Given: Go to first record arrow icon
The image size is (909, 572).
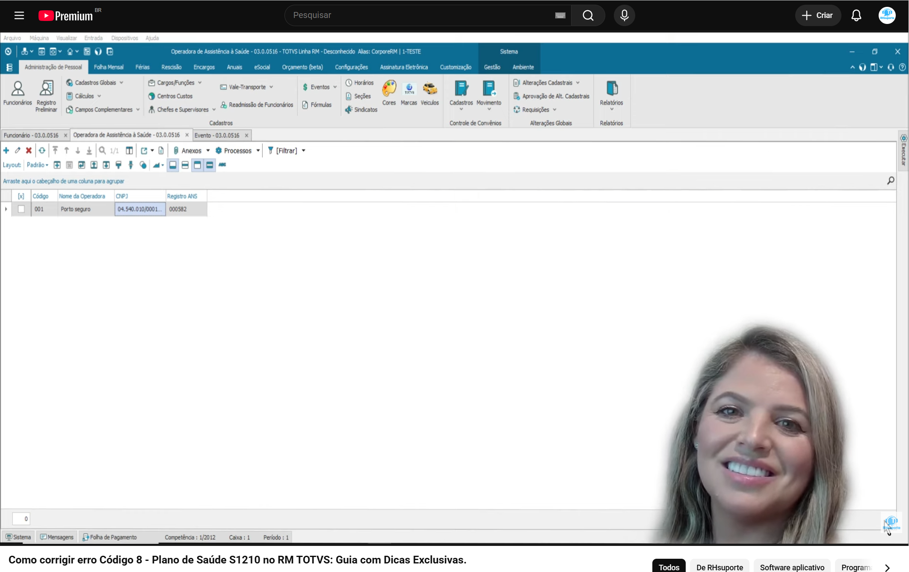Looking at the screenshot, I should pos(55,151).
